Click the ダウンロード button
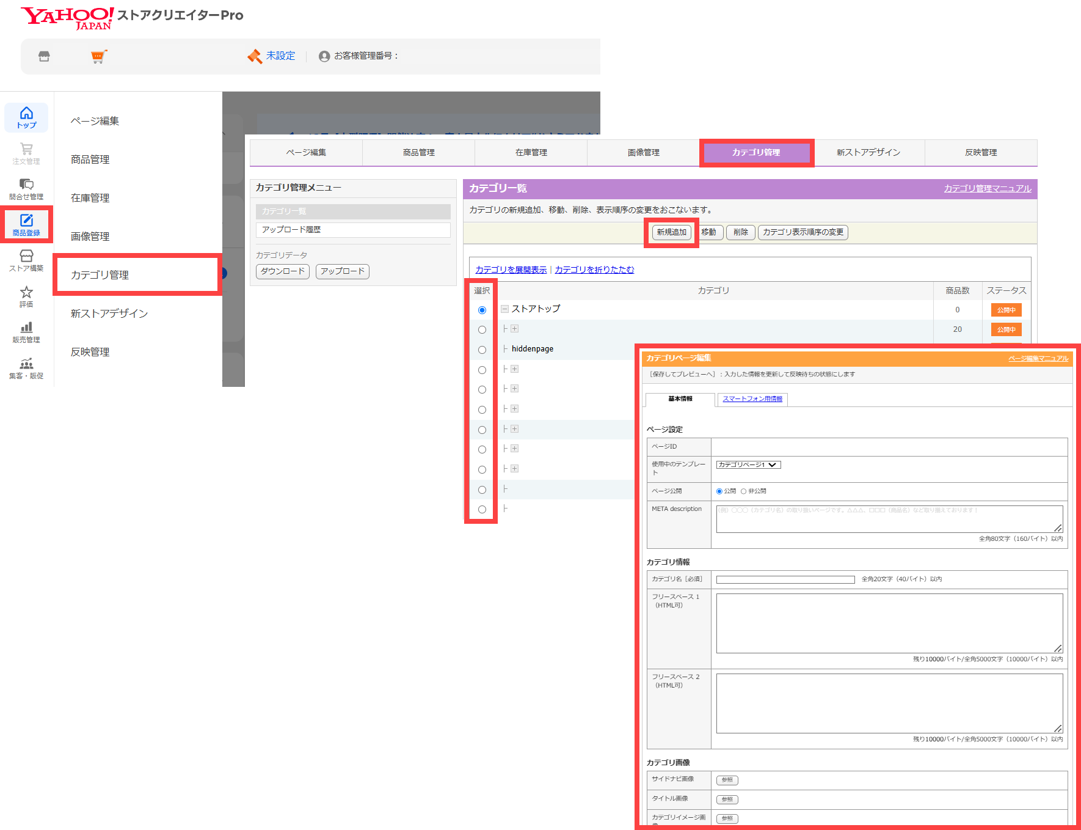This screenshot has height=830, width=1081. coord(283,271)
